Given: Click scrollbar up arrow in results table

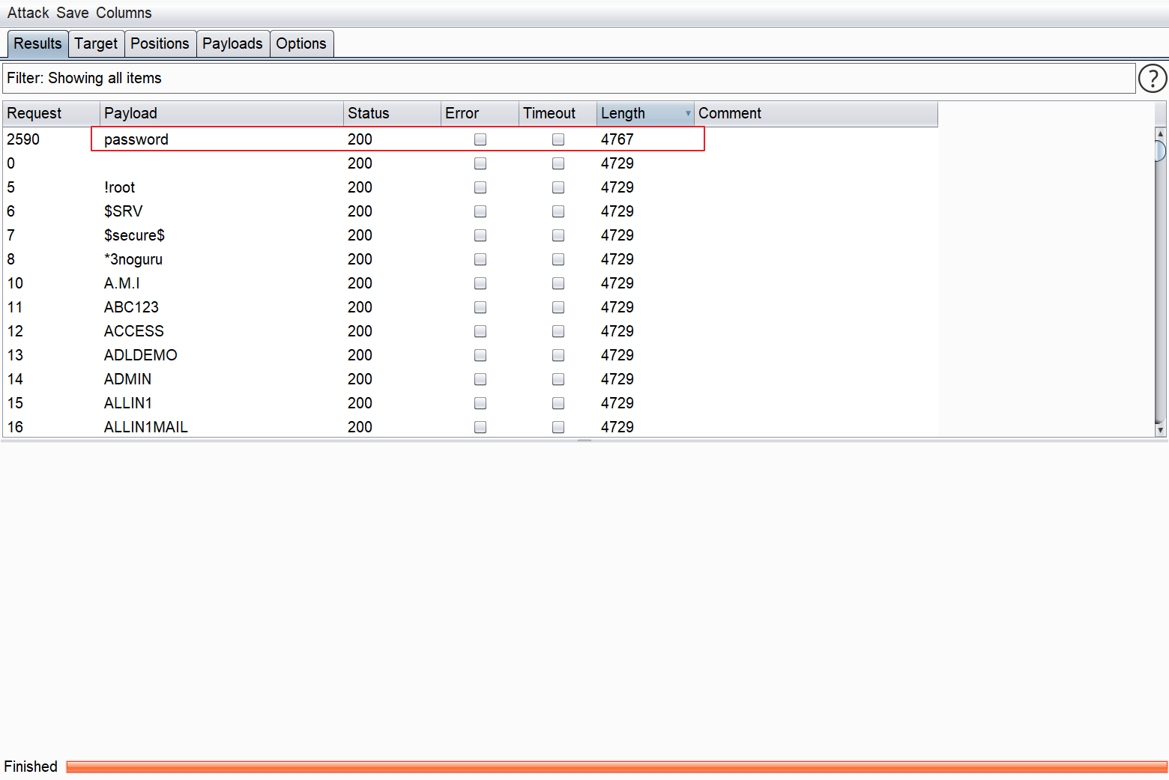Looking at the screenshot, I should click(x=1160, y=133).
